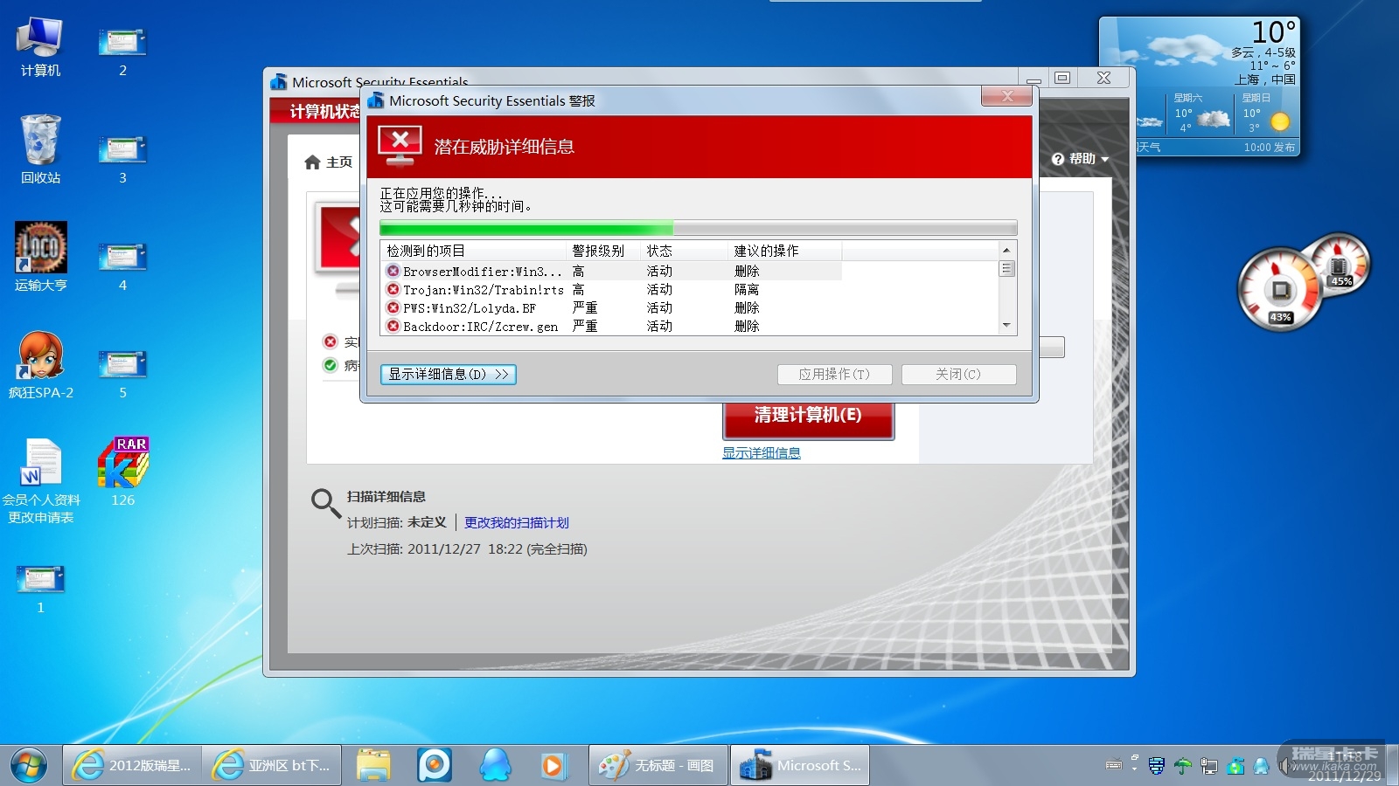Image resolution: width=1399 pixels, height=786 pixels.
Task: Select the Backdoor:IRC/Zcrew.gen threat row
Action: [x=611, y=327]
